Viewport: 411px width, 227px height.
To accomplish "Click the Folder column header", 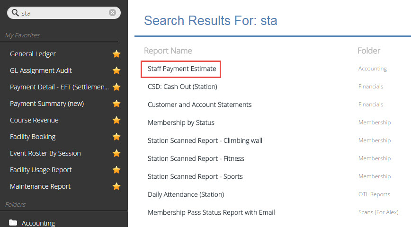I will pyautogui.click(x=369, y=51).
